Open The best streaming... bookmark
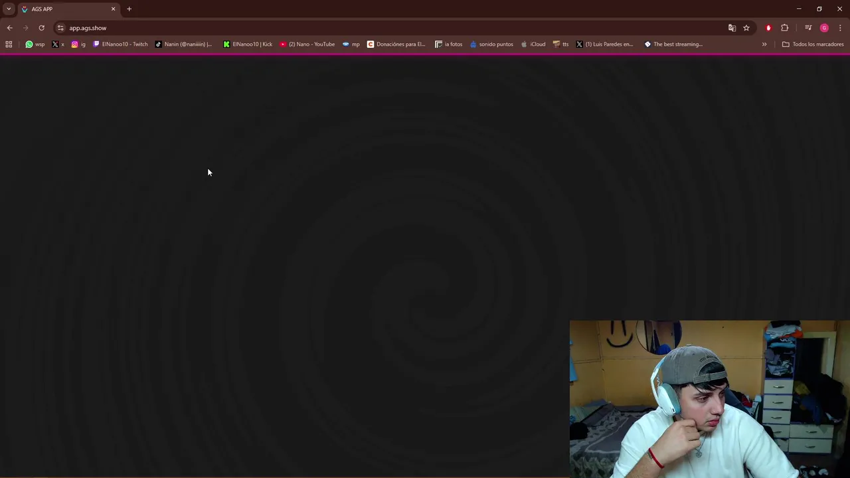Image resolution: width=850 pixels, height=478 pixels. coord(673,44)
